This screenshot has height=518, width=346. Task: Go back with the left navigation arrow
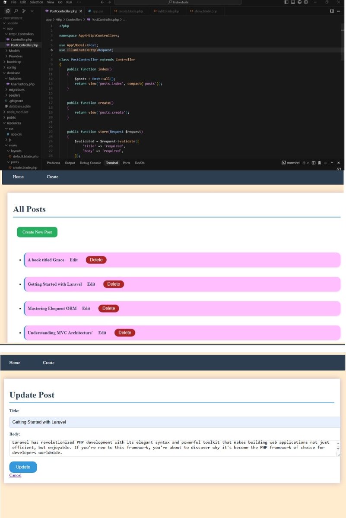pos(102,2)
